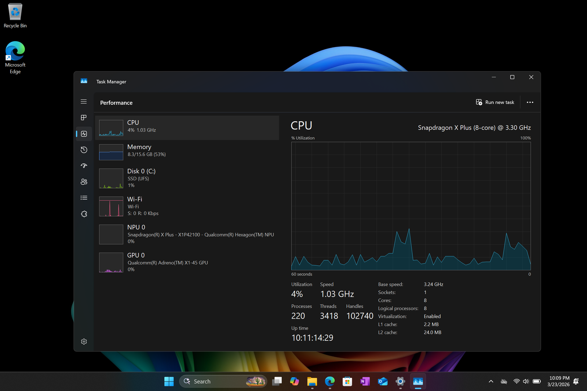Select the Performance icon in sidebar

84,134
